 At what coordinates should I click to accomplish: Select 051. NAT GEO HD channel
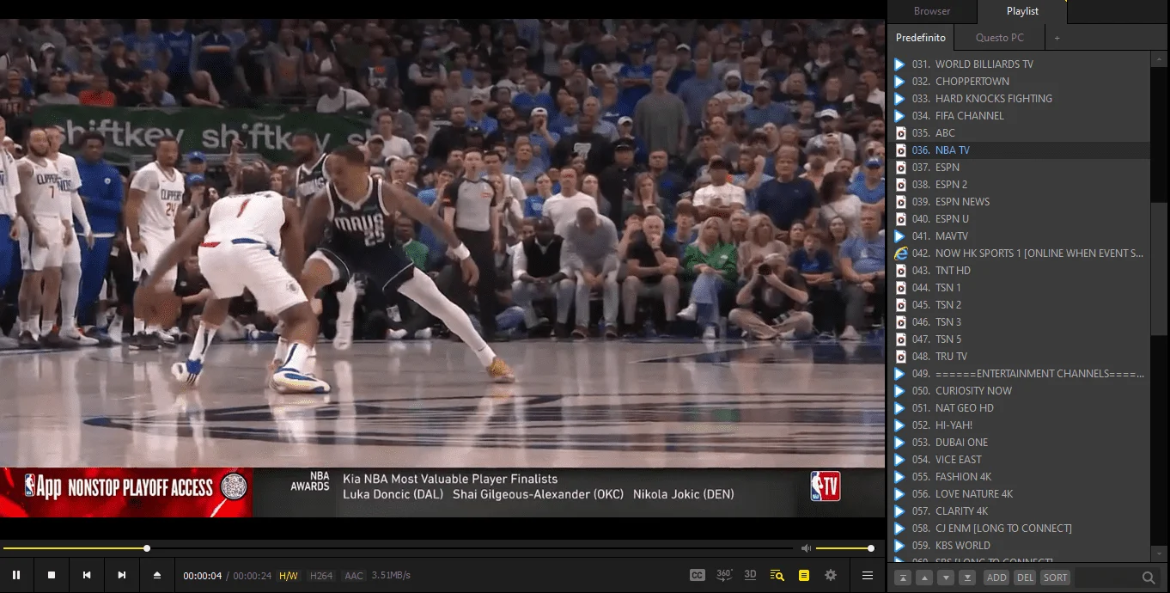(1019, 408)
